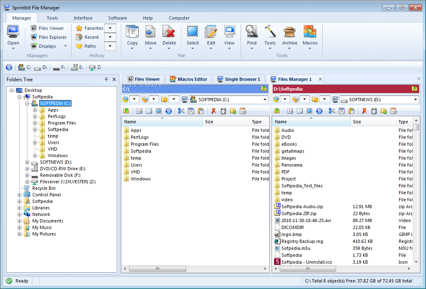The width and height of the screenshot is (426, 289).
Task: Refresh the C:\ pane with blue arrows icon
Action: coord(168,111)
